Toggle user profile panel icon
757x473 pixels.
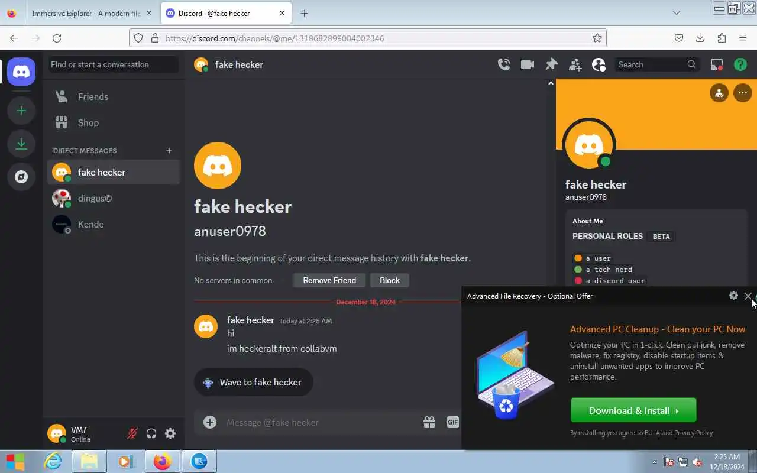pos(599,64)
